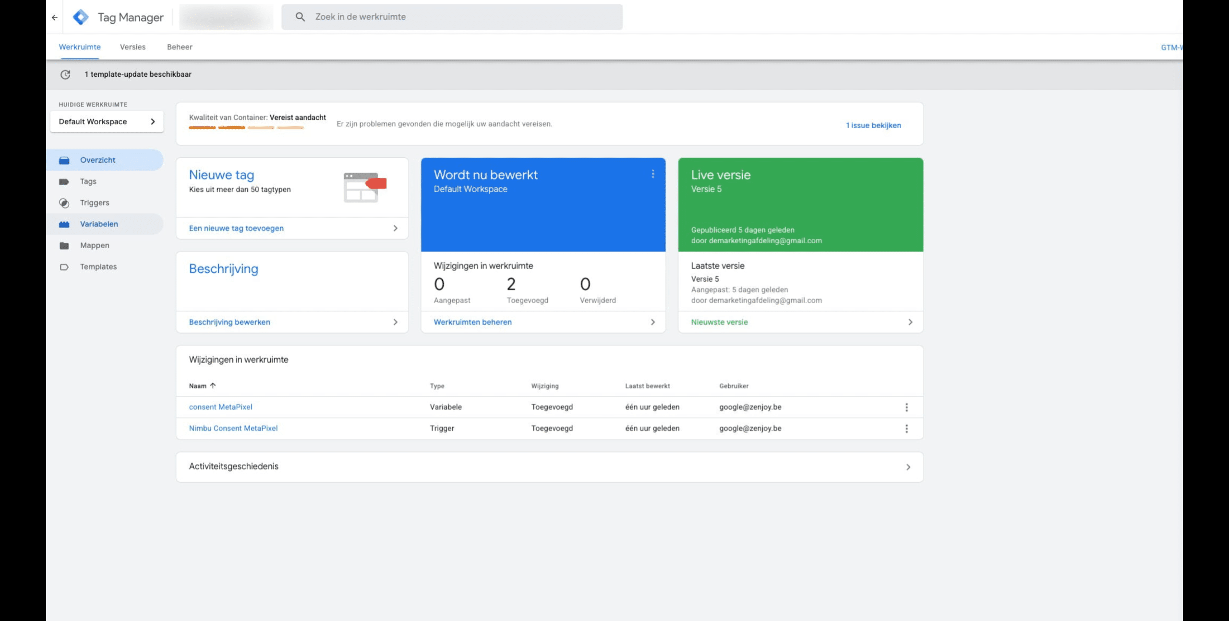Open the Nimbu Consent MetaPixel trigger

pos(233,428)
